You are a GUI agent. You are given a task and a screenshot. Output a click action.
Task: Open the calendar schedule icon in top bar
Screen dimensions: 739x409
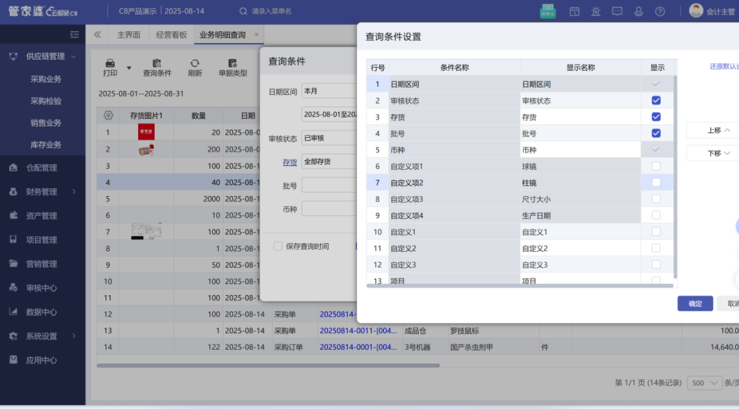pyautogui.click(x=574, y=12)
